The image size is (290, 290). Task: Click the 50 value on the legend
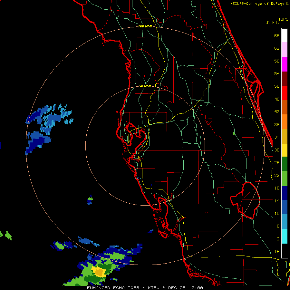point(277,86)
